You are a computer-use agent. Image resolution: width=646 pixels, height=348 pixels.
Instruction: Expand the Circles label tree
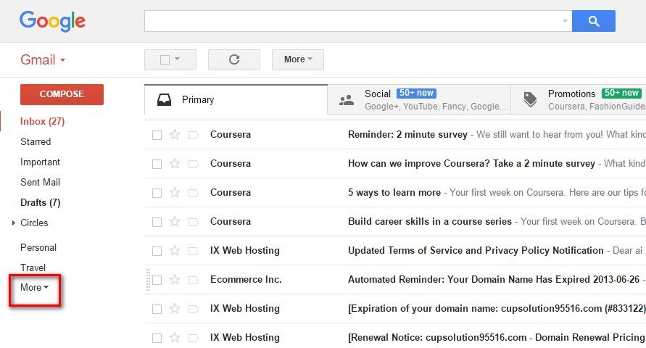point(14,223)
